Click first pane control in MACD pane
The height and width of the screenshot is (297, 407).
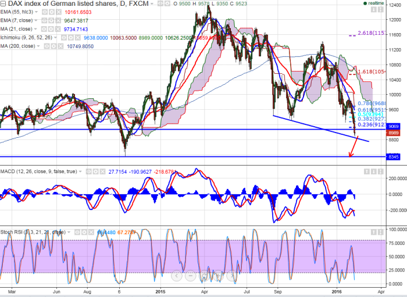pos(367,171)
